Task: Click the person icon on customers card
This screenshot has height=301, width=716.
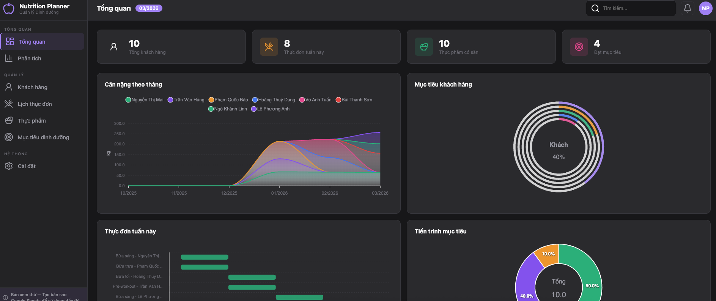Action: click(113, 47)
